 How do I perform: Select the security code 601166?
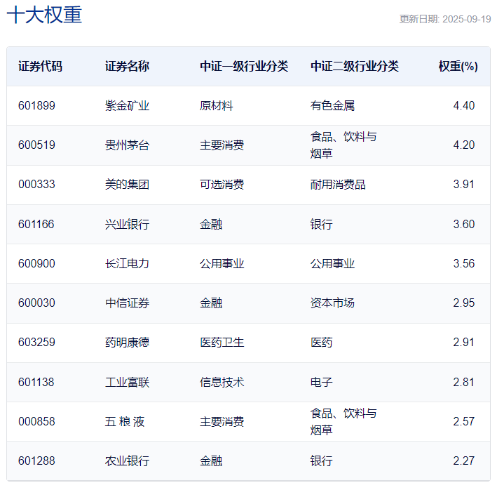36,224
